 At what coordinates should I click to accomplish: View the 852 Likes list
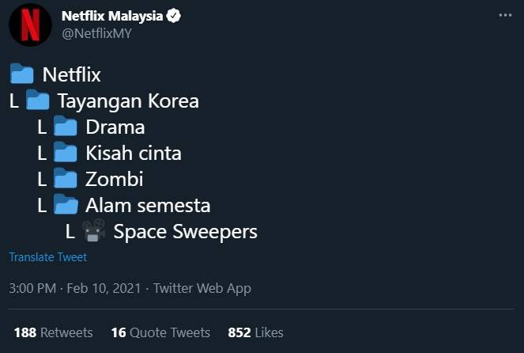click(255, 332)
